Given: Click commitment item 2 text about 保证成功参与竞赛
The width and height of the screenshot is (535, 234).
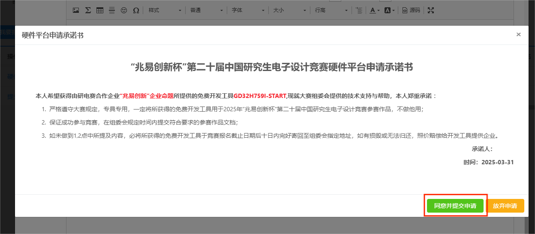Looking at the screenshot, I should click(x=143, y=122).
